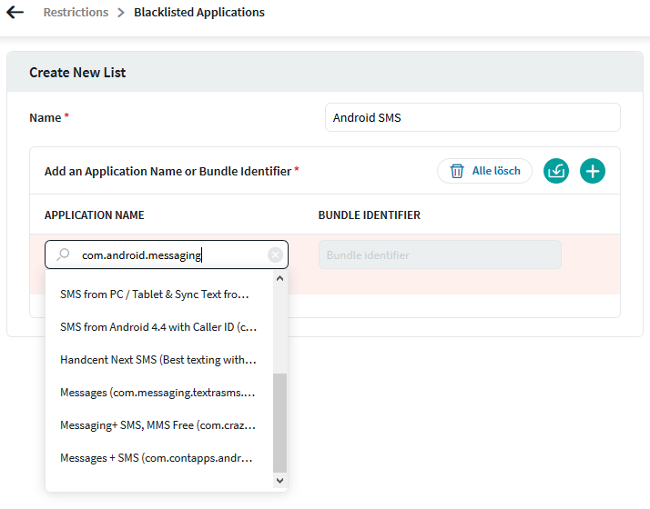The height and width of the screenshot is (509, 650).
Task: Select SMS from PC / Tablet suggestion
Action: pyautogui.click(x=154, y=294)
